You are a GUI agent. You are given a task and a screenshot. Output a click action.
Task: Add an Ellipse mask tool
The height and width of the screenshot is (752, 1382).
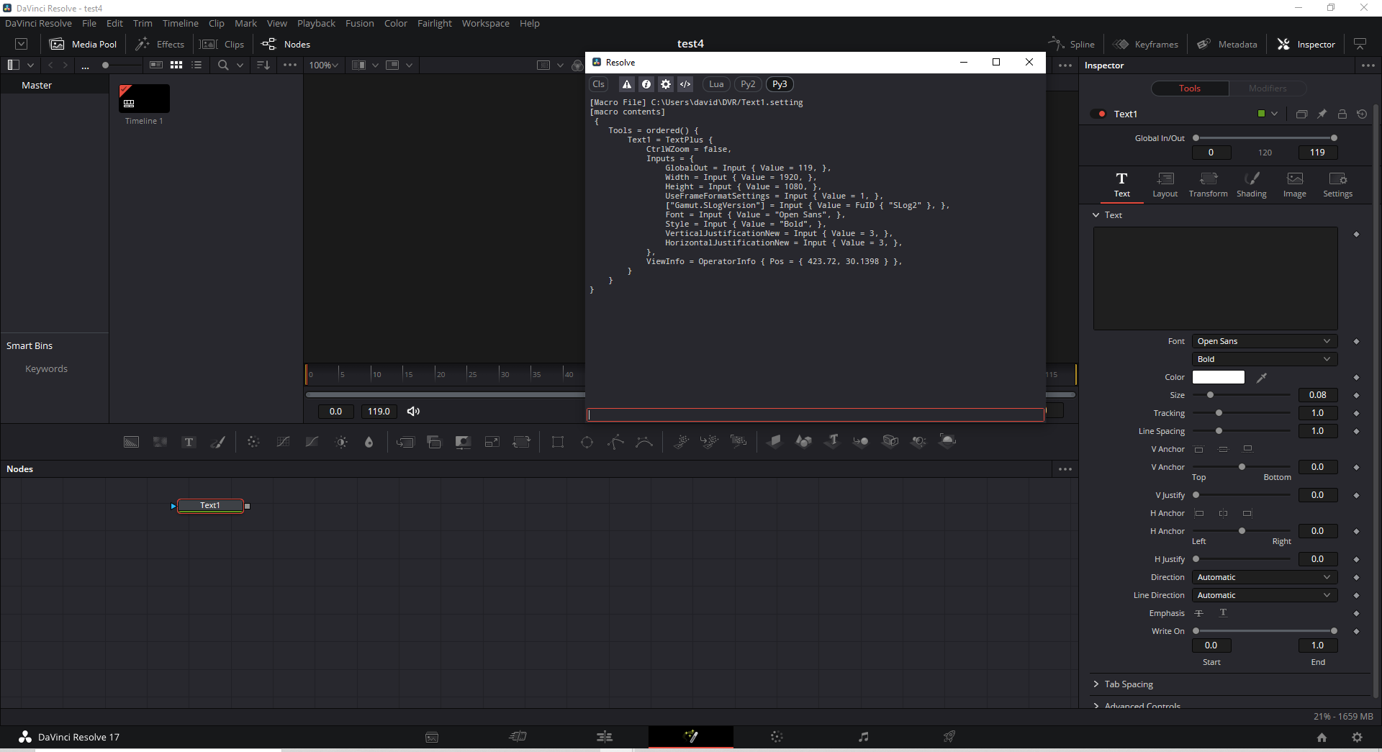[x=587, y=442]
